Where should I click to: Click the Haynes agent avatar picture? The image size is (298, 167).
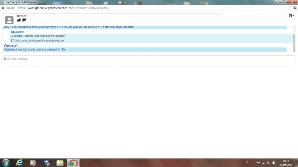tap(9, 20)
